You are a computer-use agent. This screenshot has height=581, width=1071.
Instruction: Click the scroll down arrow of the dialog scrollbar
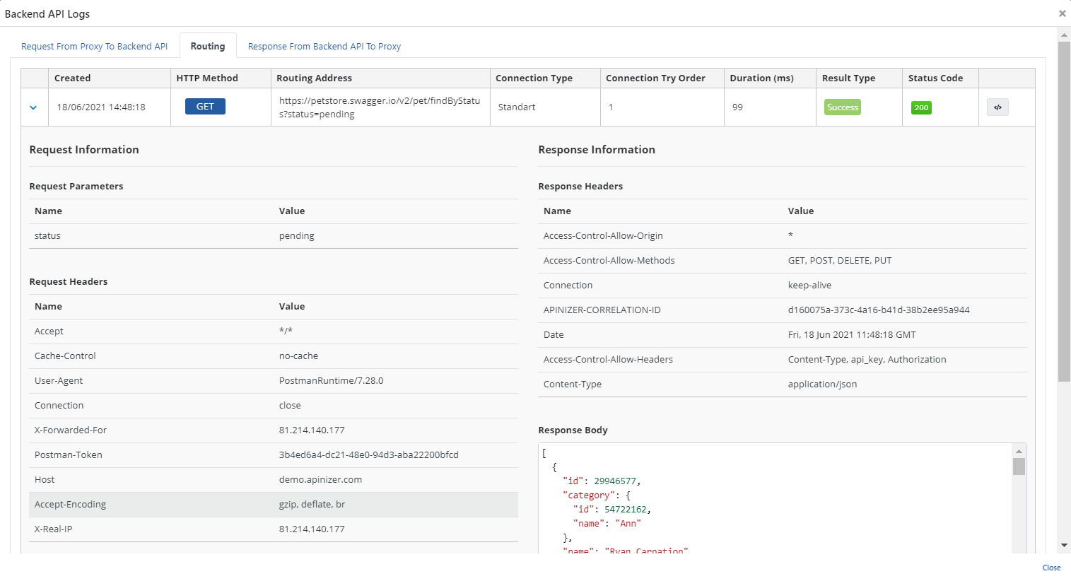point(1064,546)
